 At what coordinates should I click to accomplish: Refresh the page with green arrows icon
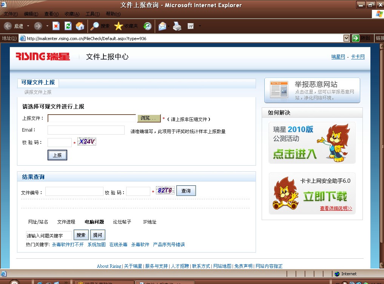(x=68, y=26)
